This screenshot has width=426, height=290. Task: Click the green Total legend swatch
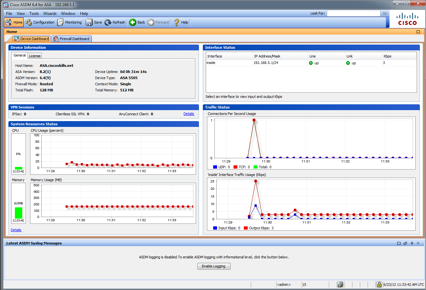(x=255, y=167)
